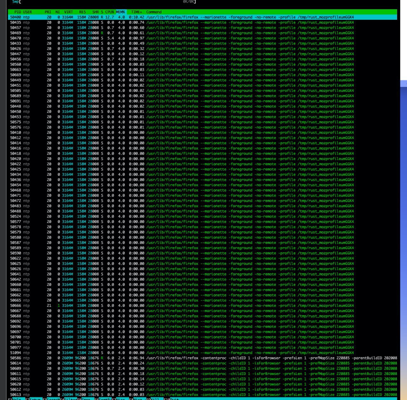Screen dimensions: 407x400
Task: Click the 6.0 CPU value in row 50586
Action: [x=111, y=358]
